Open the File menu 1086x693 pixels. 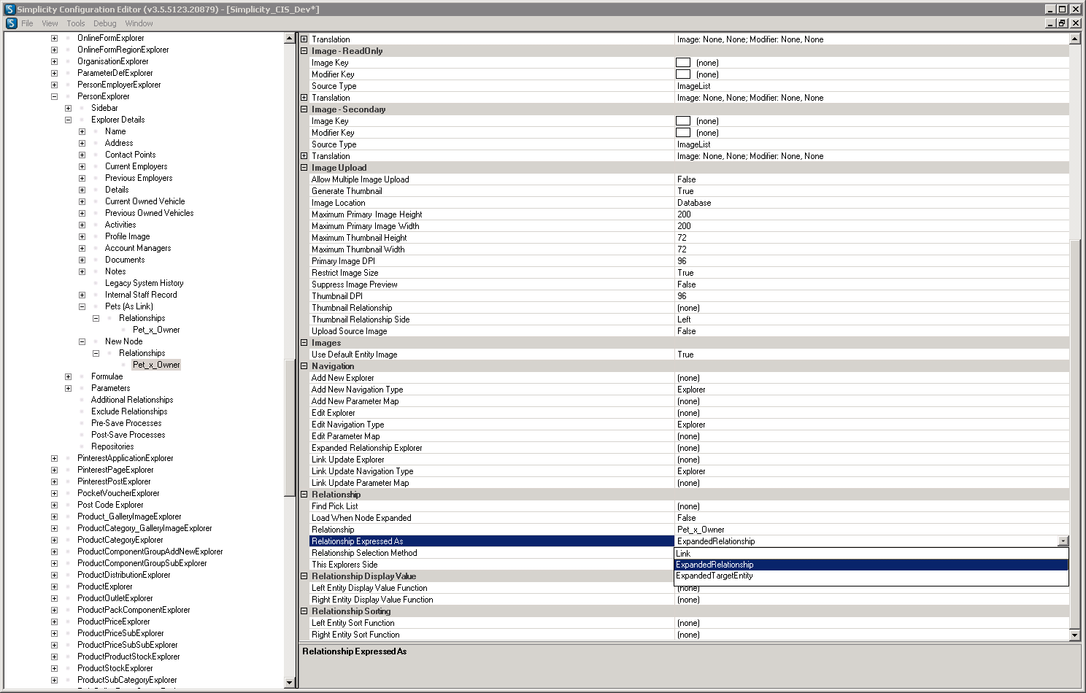[x=27, y=23]
